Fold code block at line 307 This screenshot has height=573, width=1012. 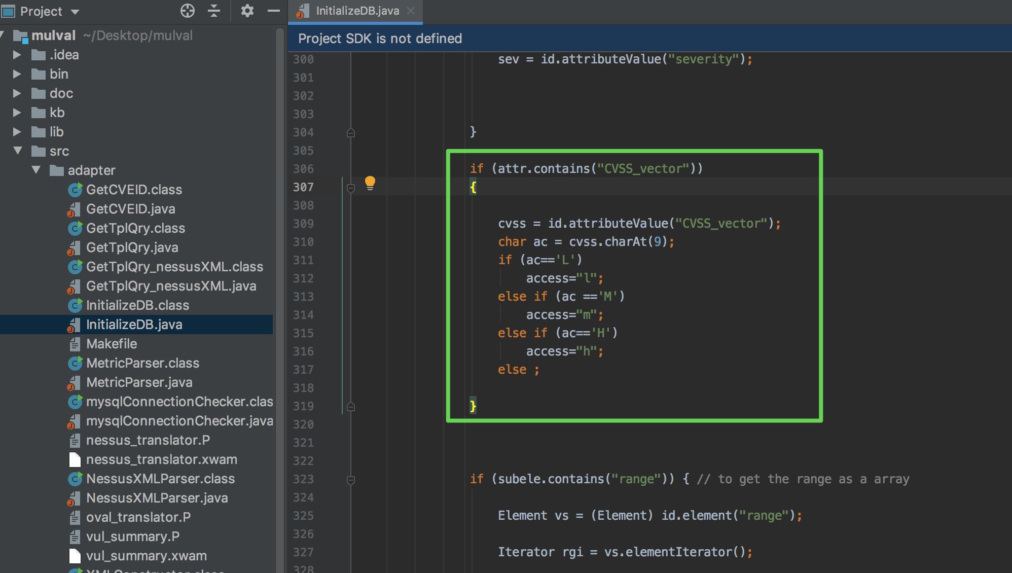click(x=350, y=188)
